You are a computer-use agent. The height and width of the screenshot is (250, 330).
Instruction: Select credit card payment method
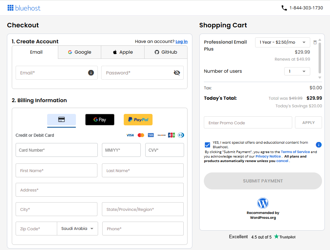coord(61,120)
